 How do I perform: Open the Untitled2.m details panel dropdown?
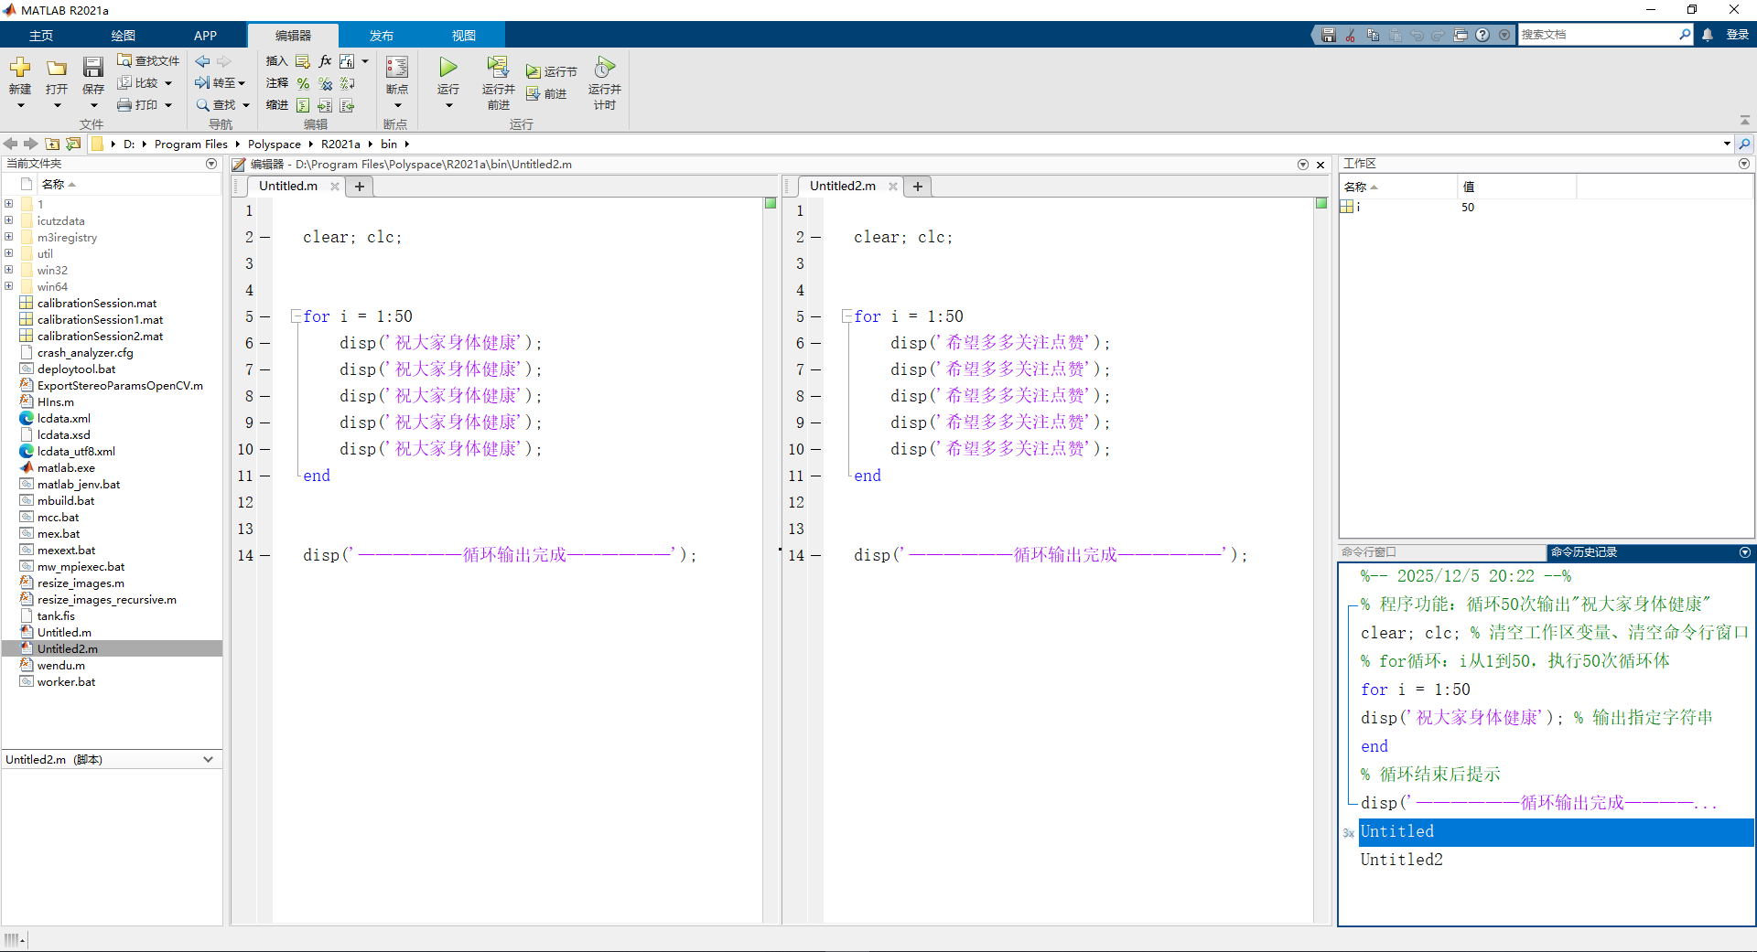pos(209,759)
